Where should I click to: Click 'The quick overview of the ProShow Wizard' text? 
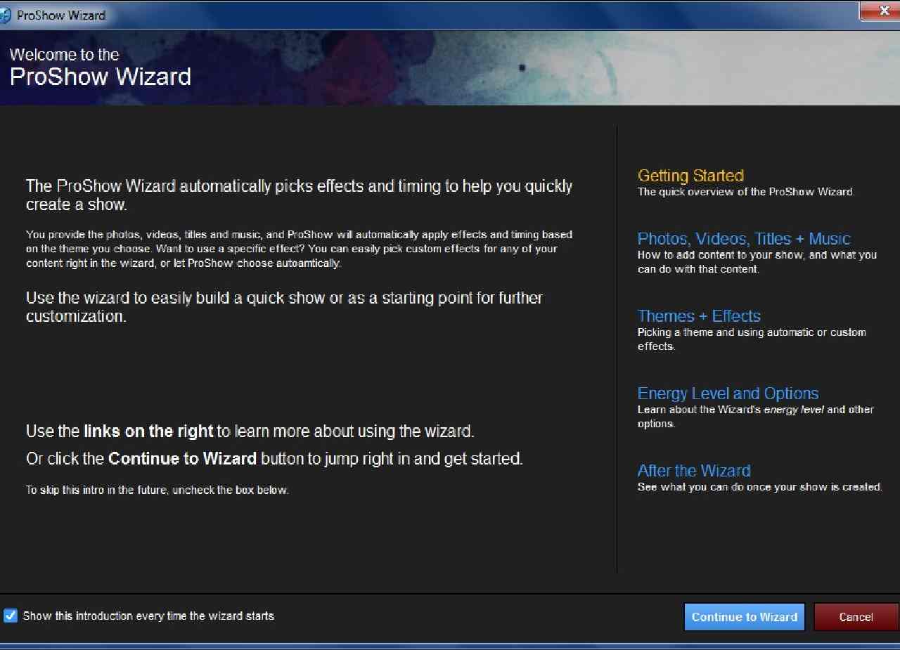(746, 192)
